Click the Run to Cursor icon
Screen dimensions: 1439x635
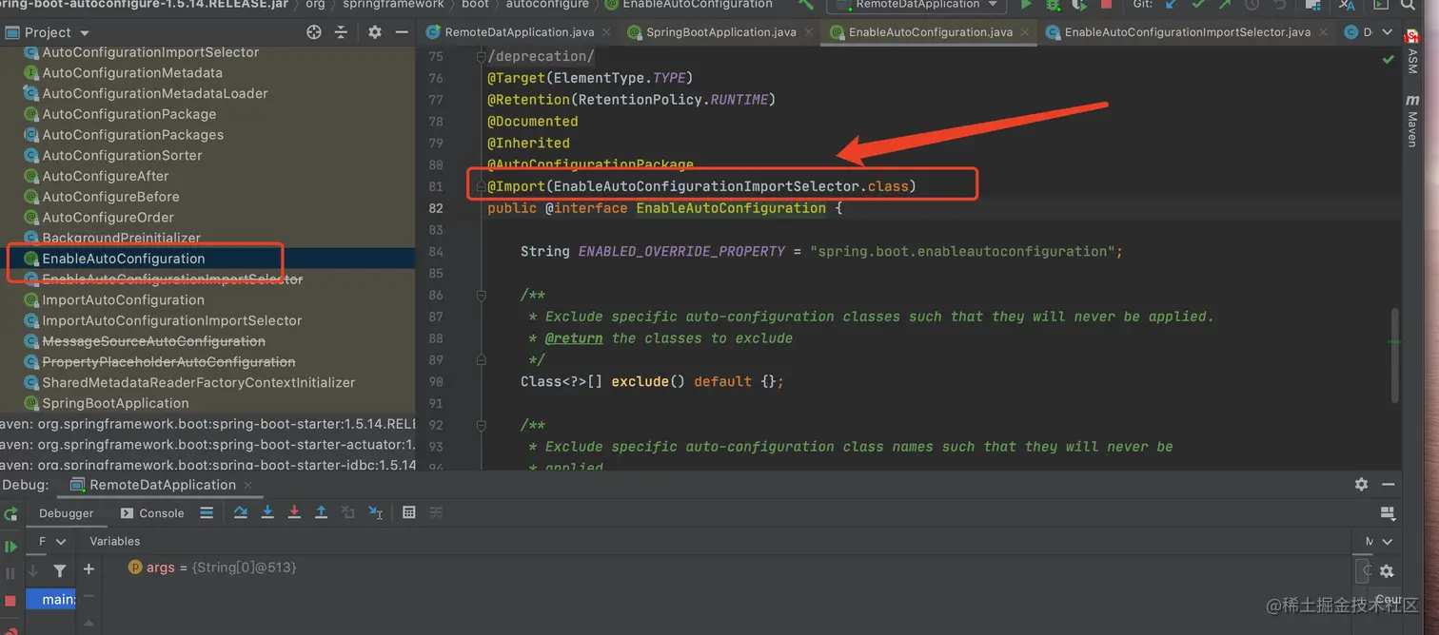[375, 512]
